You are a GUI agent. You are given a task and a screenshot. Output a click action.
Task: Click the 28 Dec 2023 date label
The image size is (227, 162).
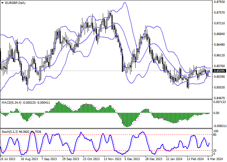[154, 159]
